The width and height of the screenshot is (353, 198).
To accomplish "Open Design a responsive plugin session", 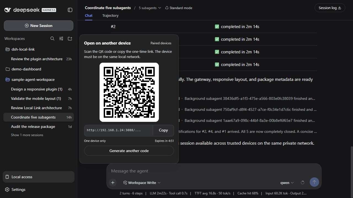I will (x=39, y=89).
